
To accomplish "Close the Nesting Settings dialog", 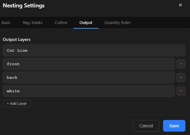I will (x=180, y=5).
